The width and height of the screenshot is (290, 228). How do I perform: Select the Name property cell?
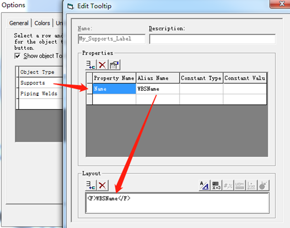point(114,89)
